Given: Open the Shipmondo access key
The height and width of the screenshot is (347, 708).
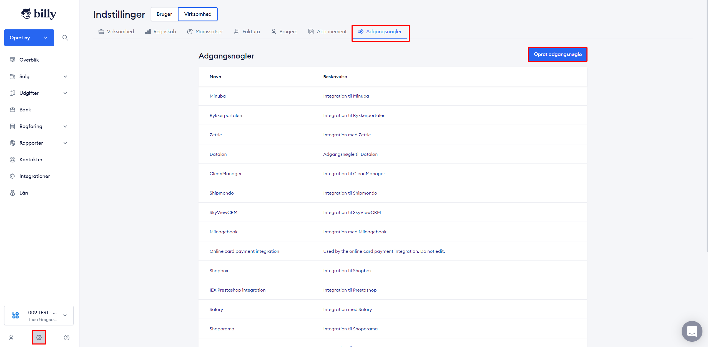Looking at the screenshot, I should (x=222, y=193).
